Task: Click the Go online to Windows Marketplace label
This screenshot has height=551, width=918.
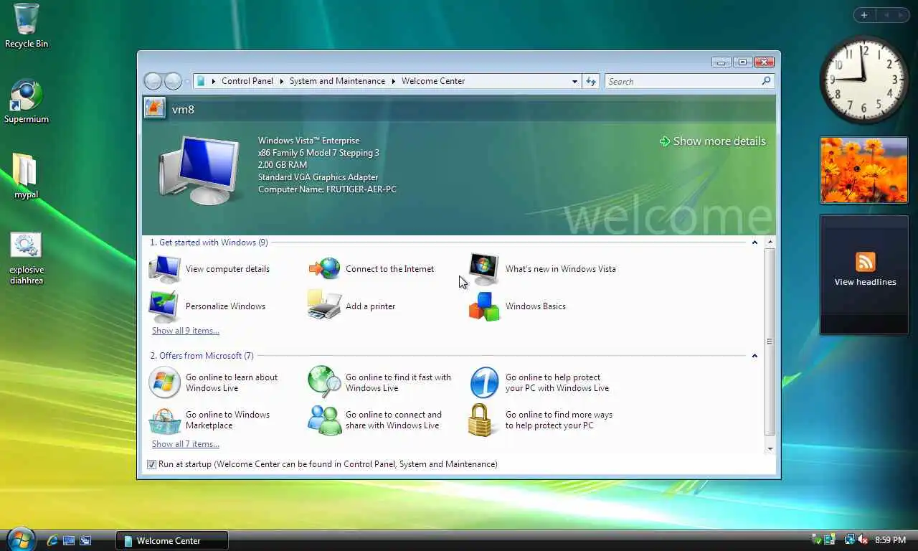Action: [227, 420]
